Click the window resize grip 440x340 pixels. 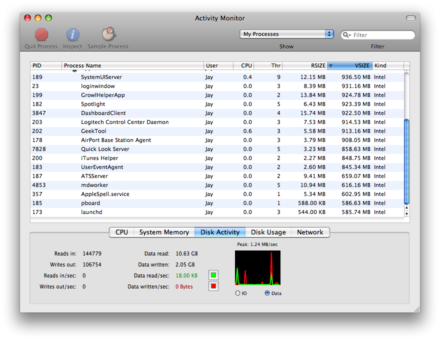[x=417, y=309]
